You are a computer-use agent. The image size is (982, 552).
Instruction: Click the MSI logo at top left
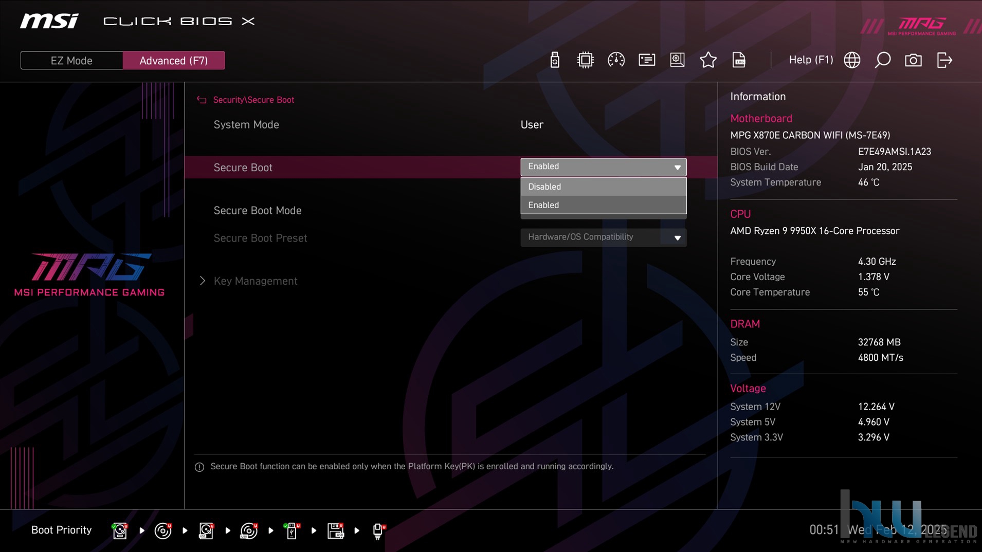point(49,21)
